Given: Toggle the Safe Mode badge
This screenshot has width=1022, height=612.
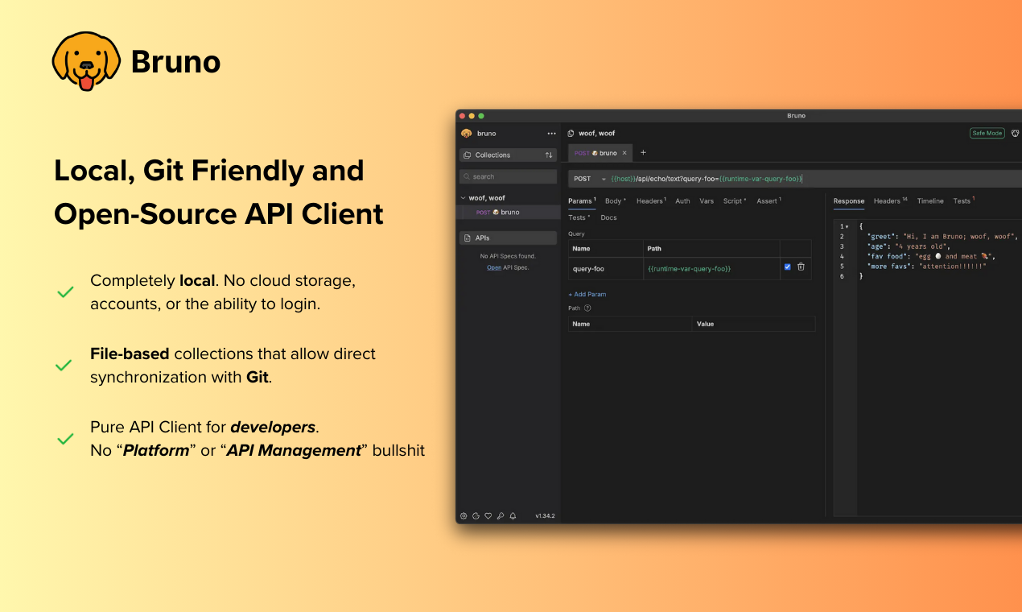Looking at the screenshot, I should 987,134.
